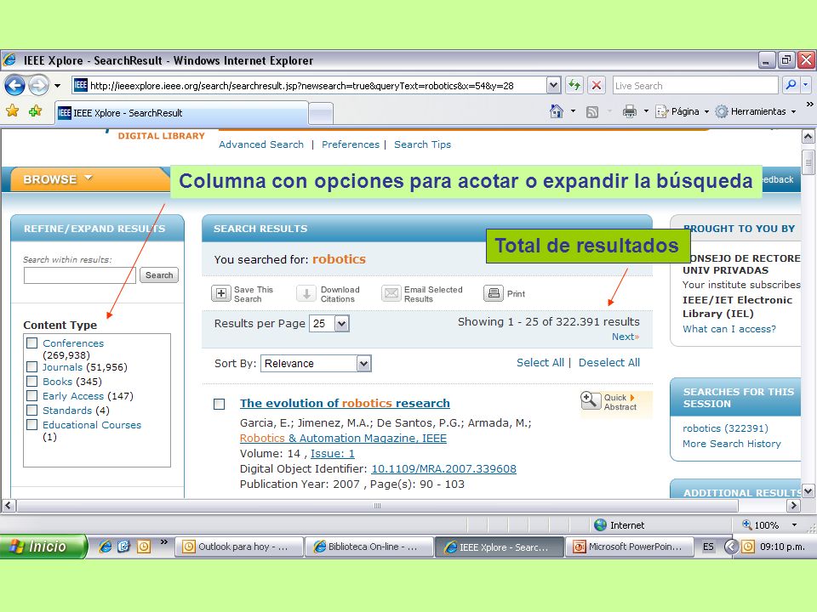Show hidden tray icons with the arrow button

coord(731,547)
